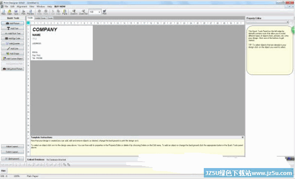
Task: Click the Add Line button
Action: click(12, 49)
